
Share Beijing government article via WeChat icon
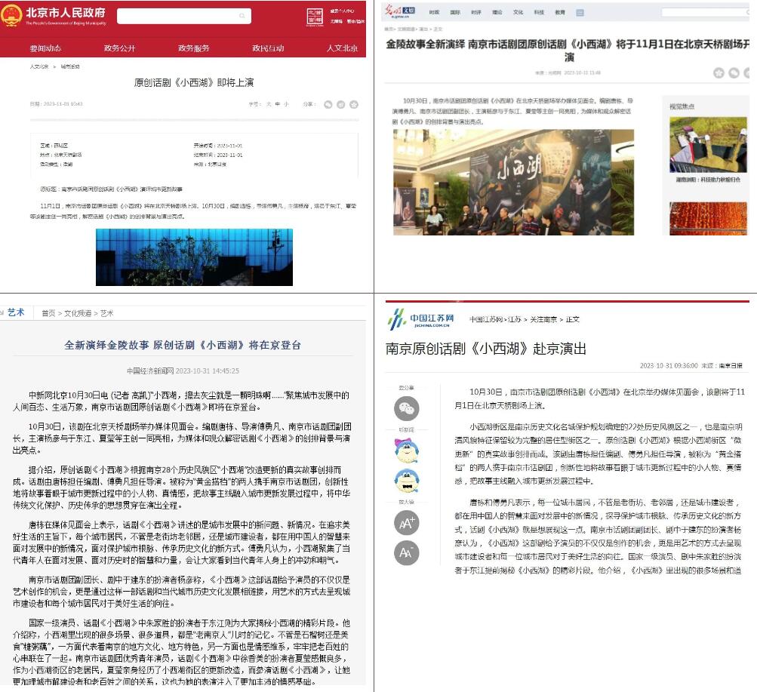(x=328, y=104)
